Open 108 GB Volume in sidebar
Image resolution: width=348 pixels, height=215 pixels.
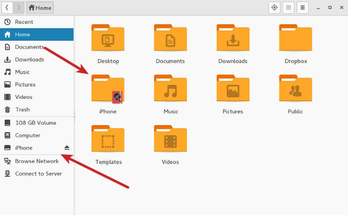pos(37,123)
